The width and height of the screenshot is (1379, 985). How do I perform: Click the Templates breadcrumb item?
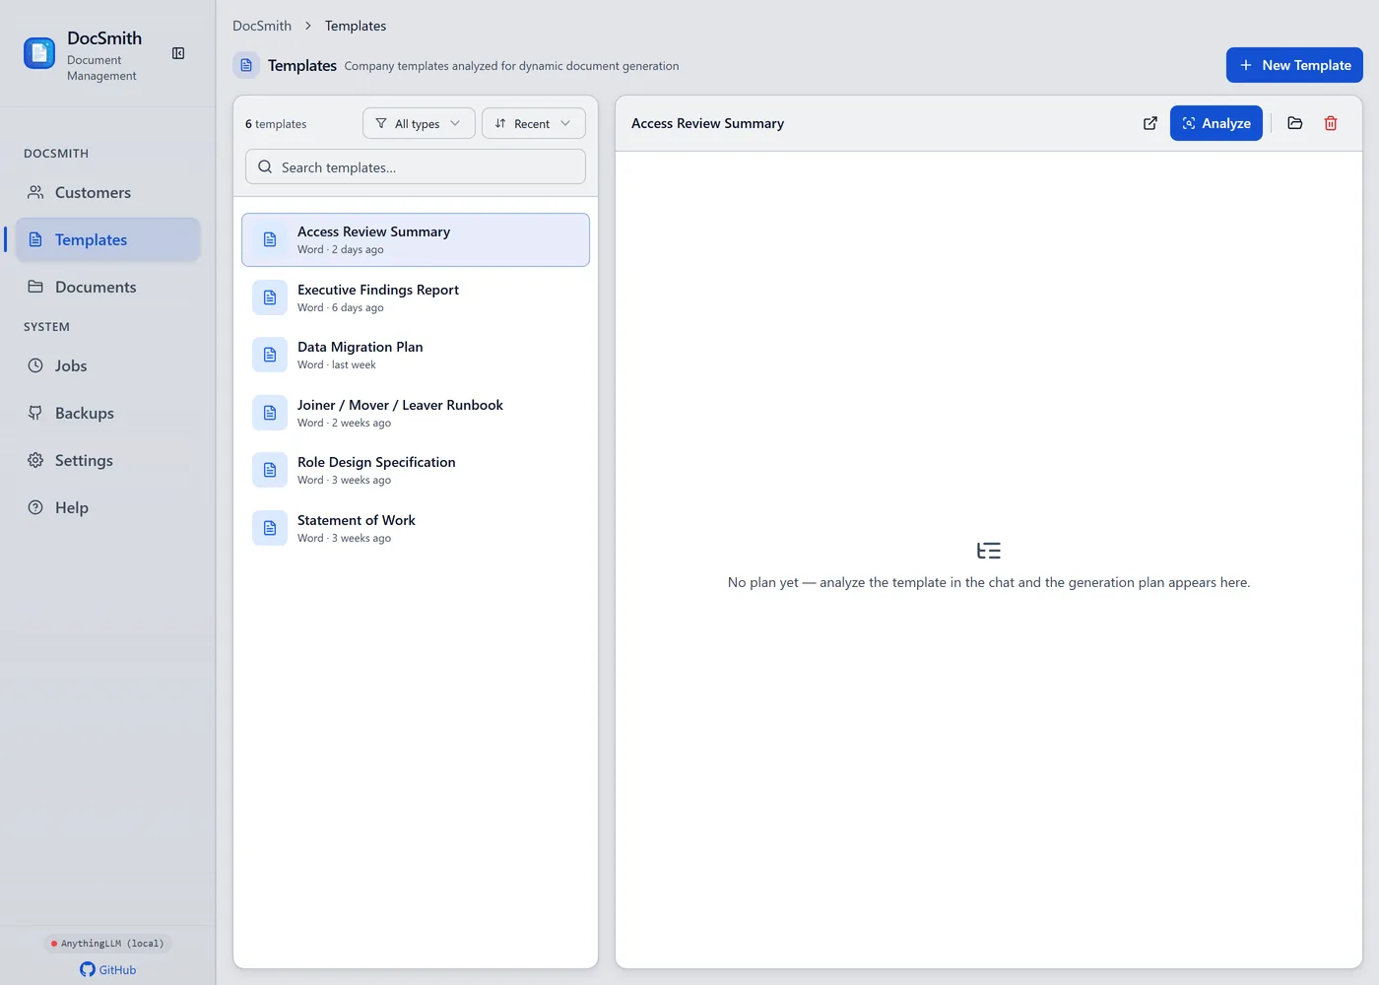point(356,26)
